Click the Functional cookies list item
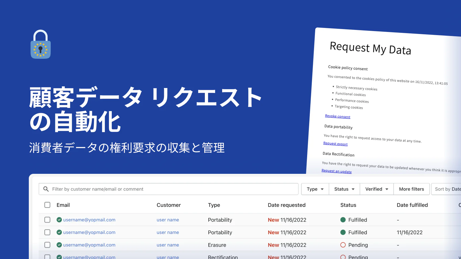This screenshot has width=461, height=259. (351, 94)
